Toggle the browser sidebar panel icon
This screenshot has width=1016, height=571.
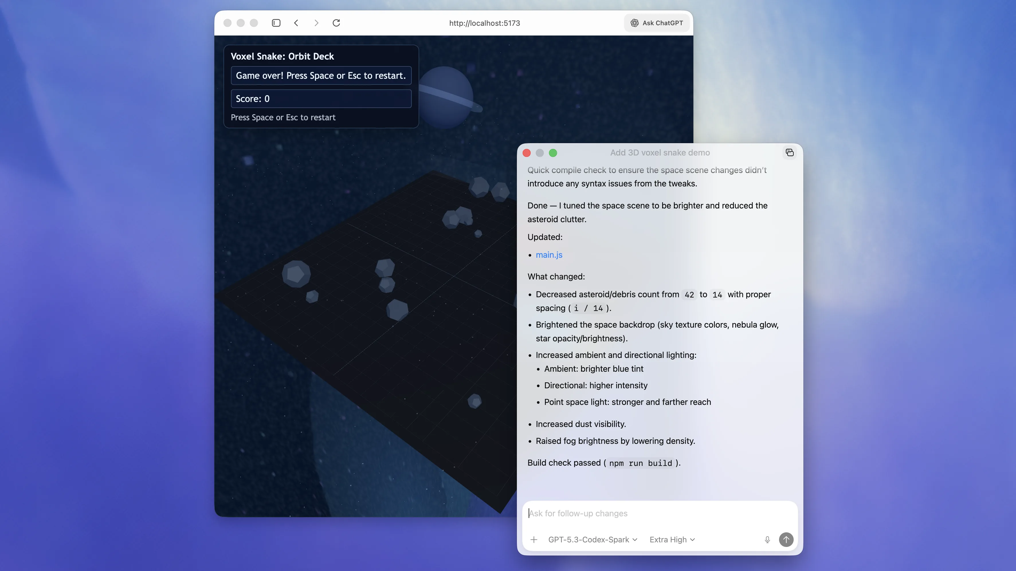tap(276, 23)
